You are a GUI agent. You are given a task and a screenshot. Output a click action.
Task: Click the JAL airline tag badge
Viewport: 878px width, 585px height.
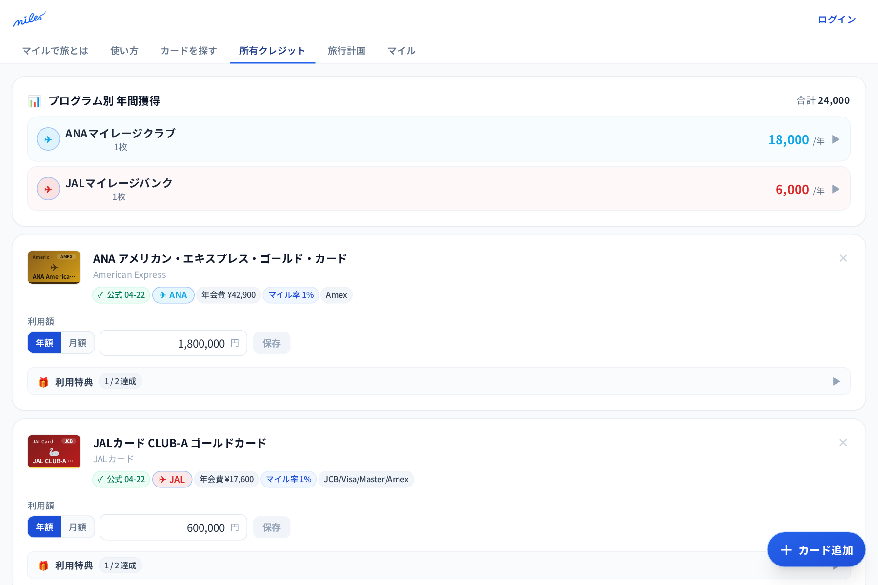click(x=172, y=479)
